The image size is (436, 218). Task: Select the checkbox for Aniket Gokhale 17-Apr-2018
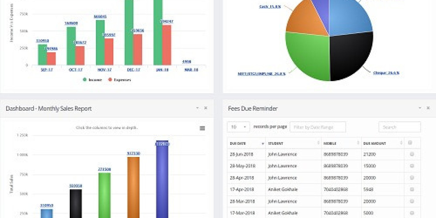411,189
